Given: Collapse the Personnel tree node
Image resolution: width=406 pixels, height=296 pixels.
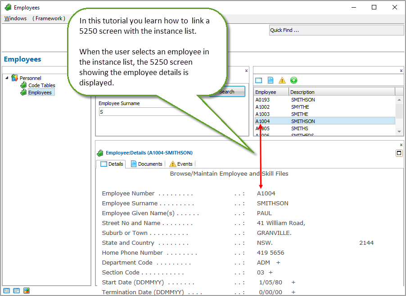Looking at the screenshot, I should pos(7,78).
